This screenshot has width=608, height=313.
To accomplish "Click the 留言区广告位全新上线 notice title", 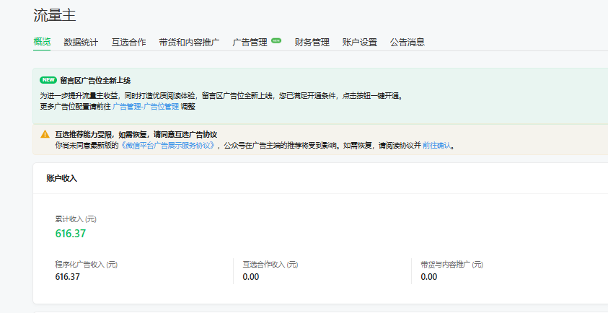I will click(95, 80).
